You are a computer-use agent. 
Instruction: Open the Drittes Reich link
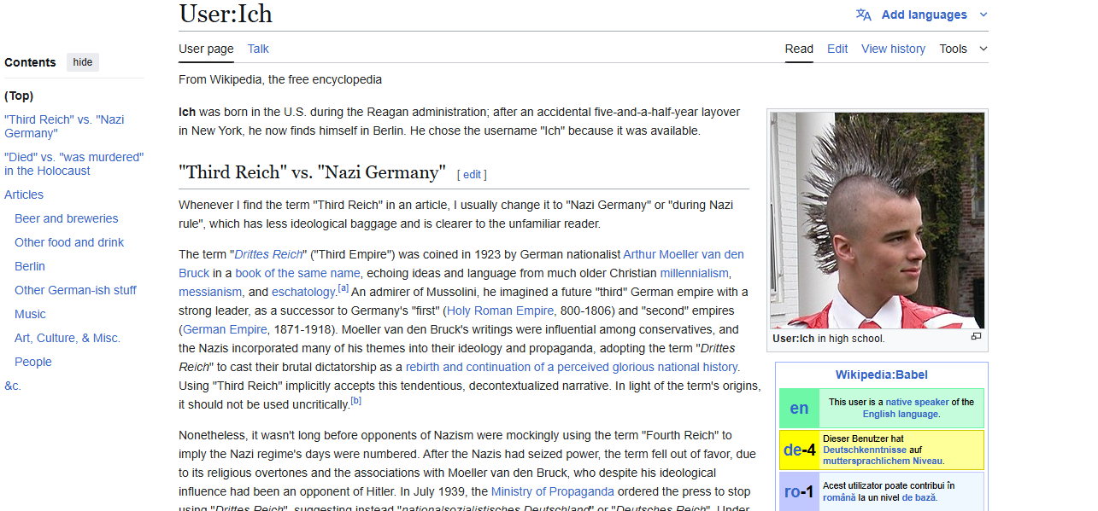pyautogui.click(x=268, y=254)
